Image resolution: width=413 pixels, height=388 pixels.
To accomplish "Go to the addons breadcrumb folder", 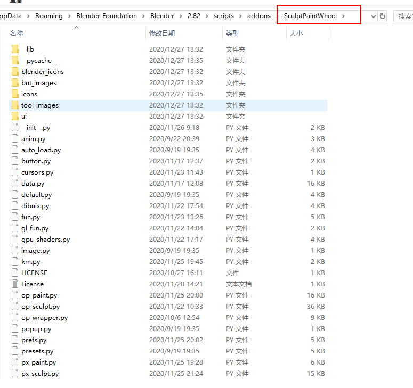I will (x=258, y=16).
